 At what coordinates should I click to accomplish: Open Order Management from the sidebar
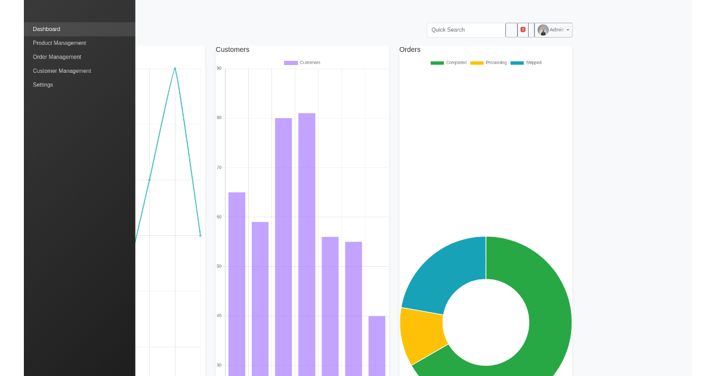(x=56, y=57)
